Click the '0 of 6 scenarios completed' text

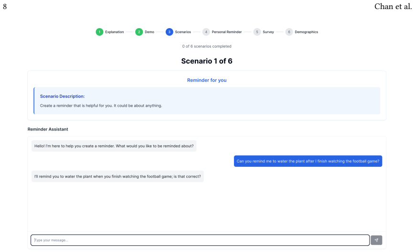point(207,46)
